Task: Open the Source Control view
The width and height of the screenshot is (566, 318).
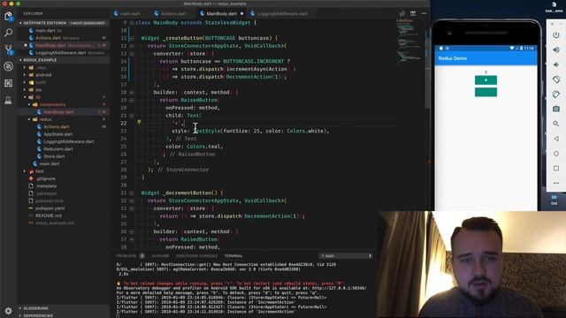Action: (8, 49)
